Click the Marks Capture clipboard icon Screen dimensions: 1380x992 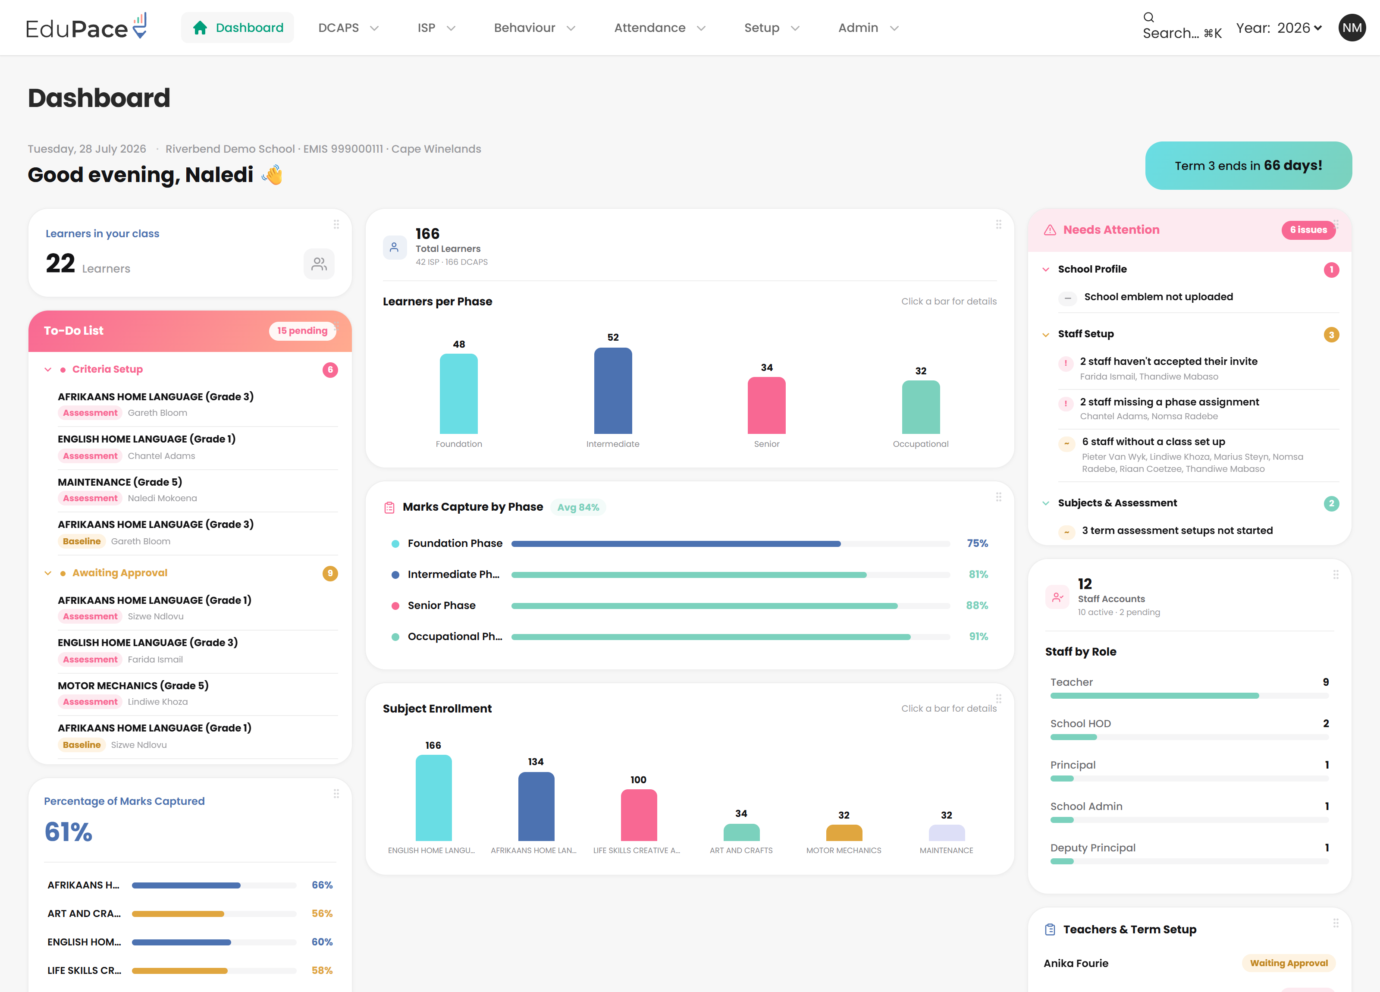(389, 507)
